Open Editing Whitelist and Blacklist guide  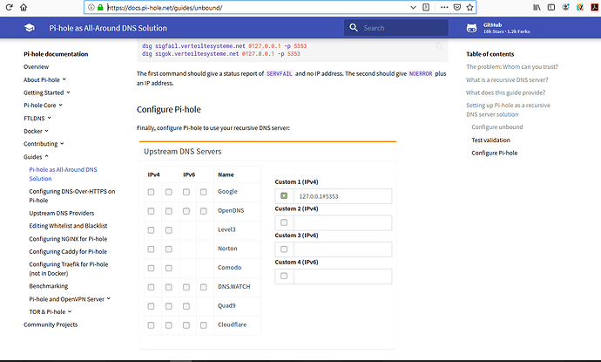click(68, 226)
